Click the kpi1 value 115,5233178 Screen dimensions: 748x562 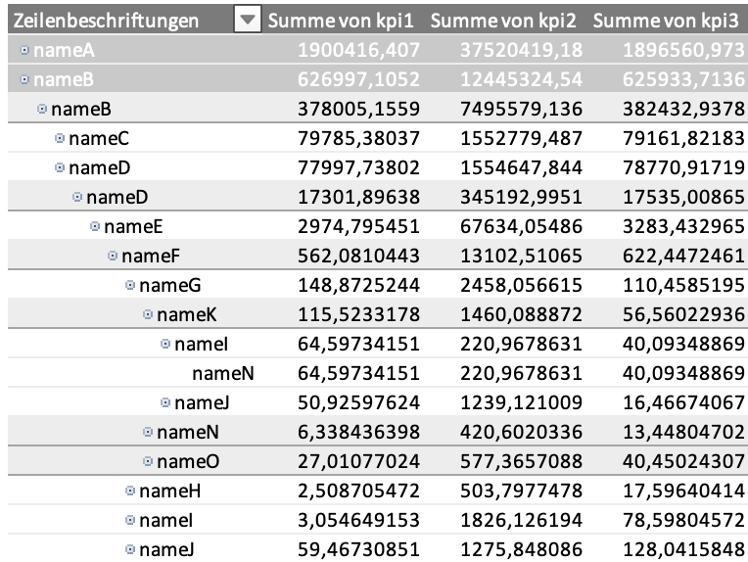point(358,315)
